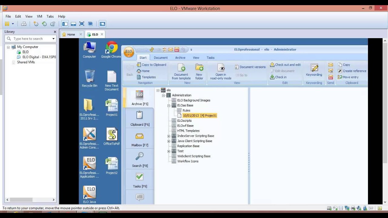388x218 pixels.
Task: Open the VMware Edit menu
Action: (18, 16)
